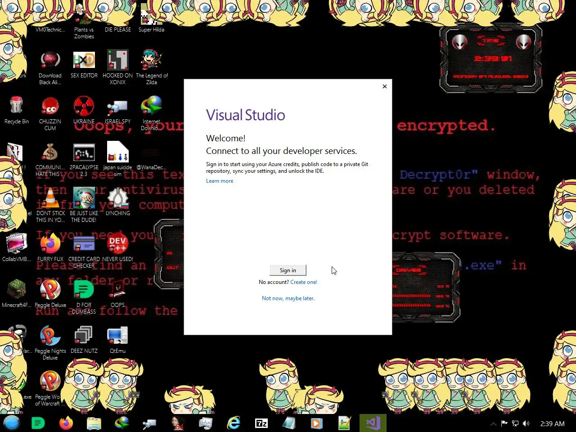Select the DEEZ NUTZ desktop icon
The height and width of the screenshot is (432, 576).
84,340
